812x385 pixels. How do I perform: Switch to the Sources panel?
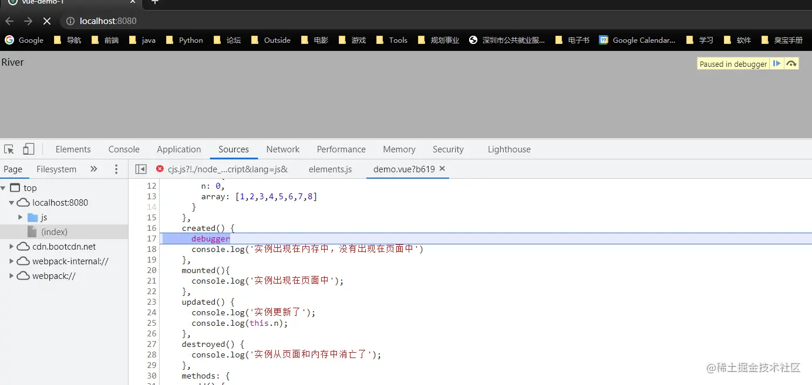coord(233,149)
